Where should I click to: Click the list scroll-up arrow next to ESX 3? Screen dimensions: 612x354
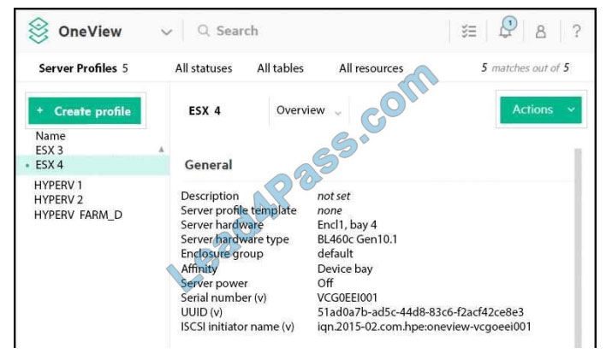(161, 150)
